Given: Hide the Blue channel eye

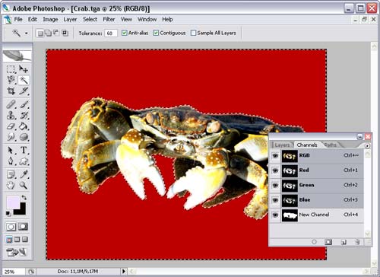Looking at the screenshot, I should pos(275,200).
